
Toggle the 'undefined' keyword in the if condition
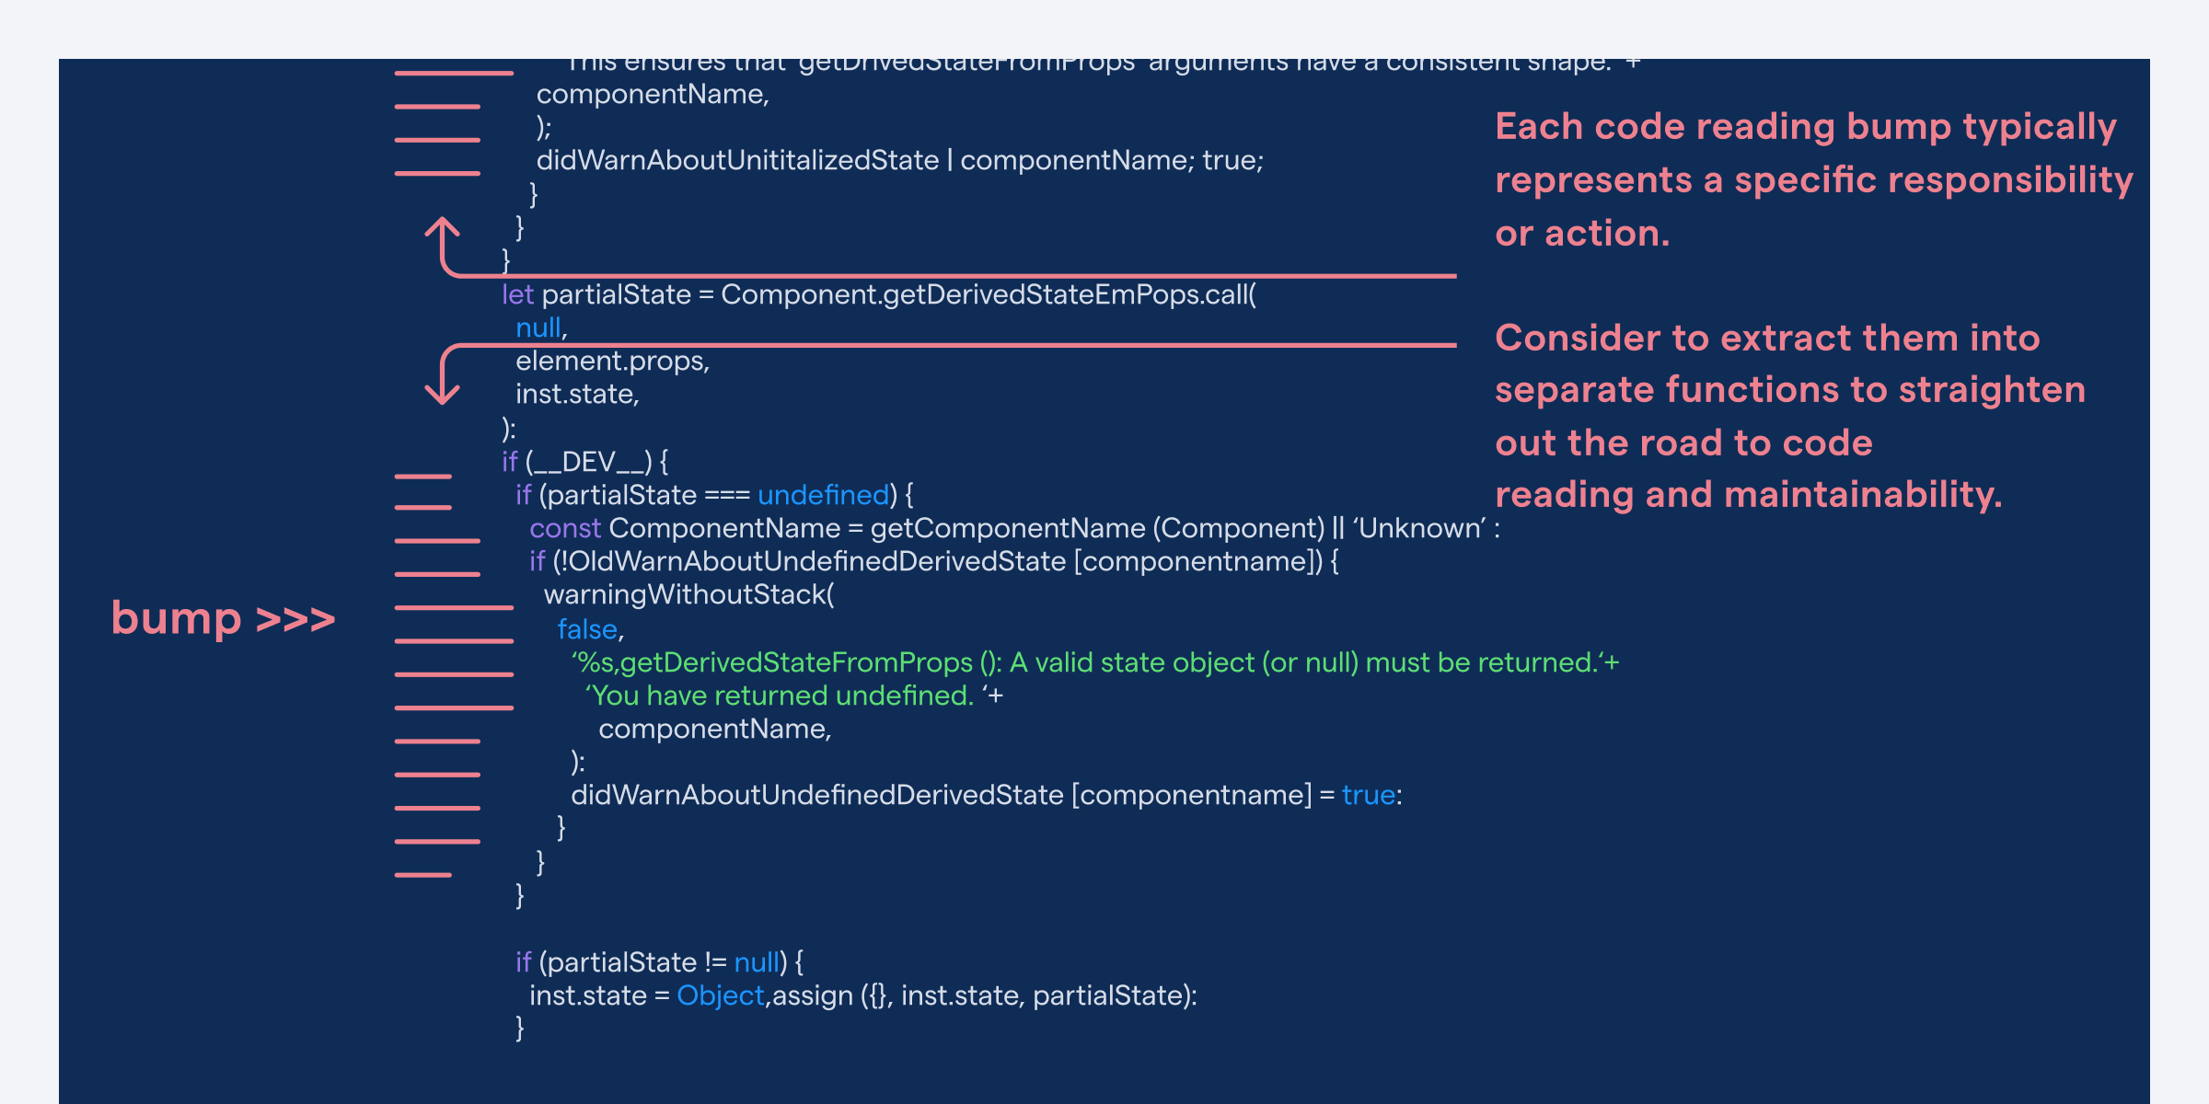[824, 494]
